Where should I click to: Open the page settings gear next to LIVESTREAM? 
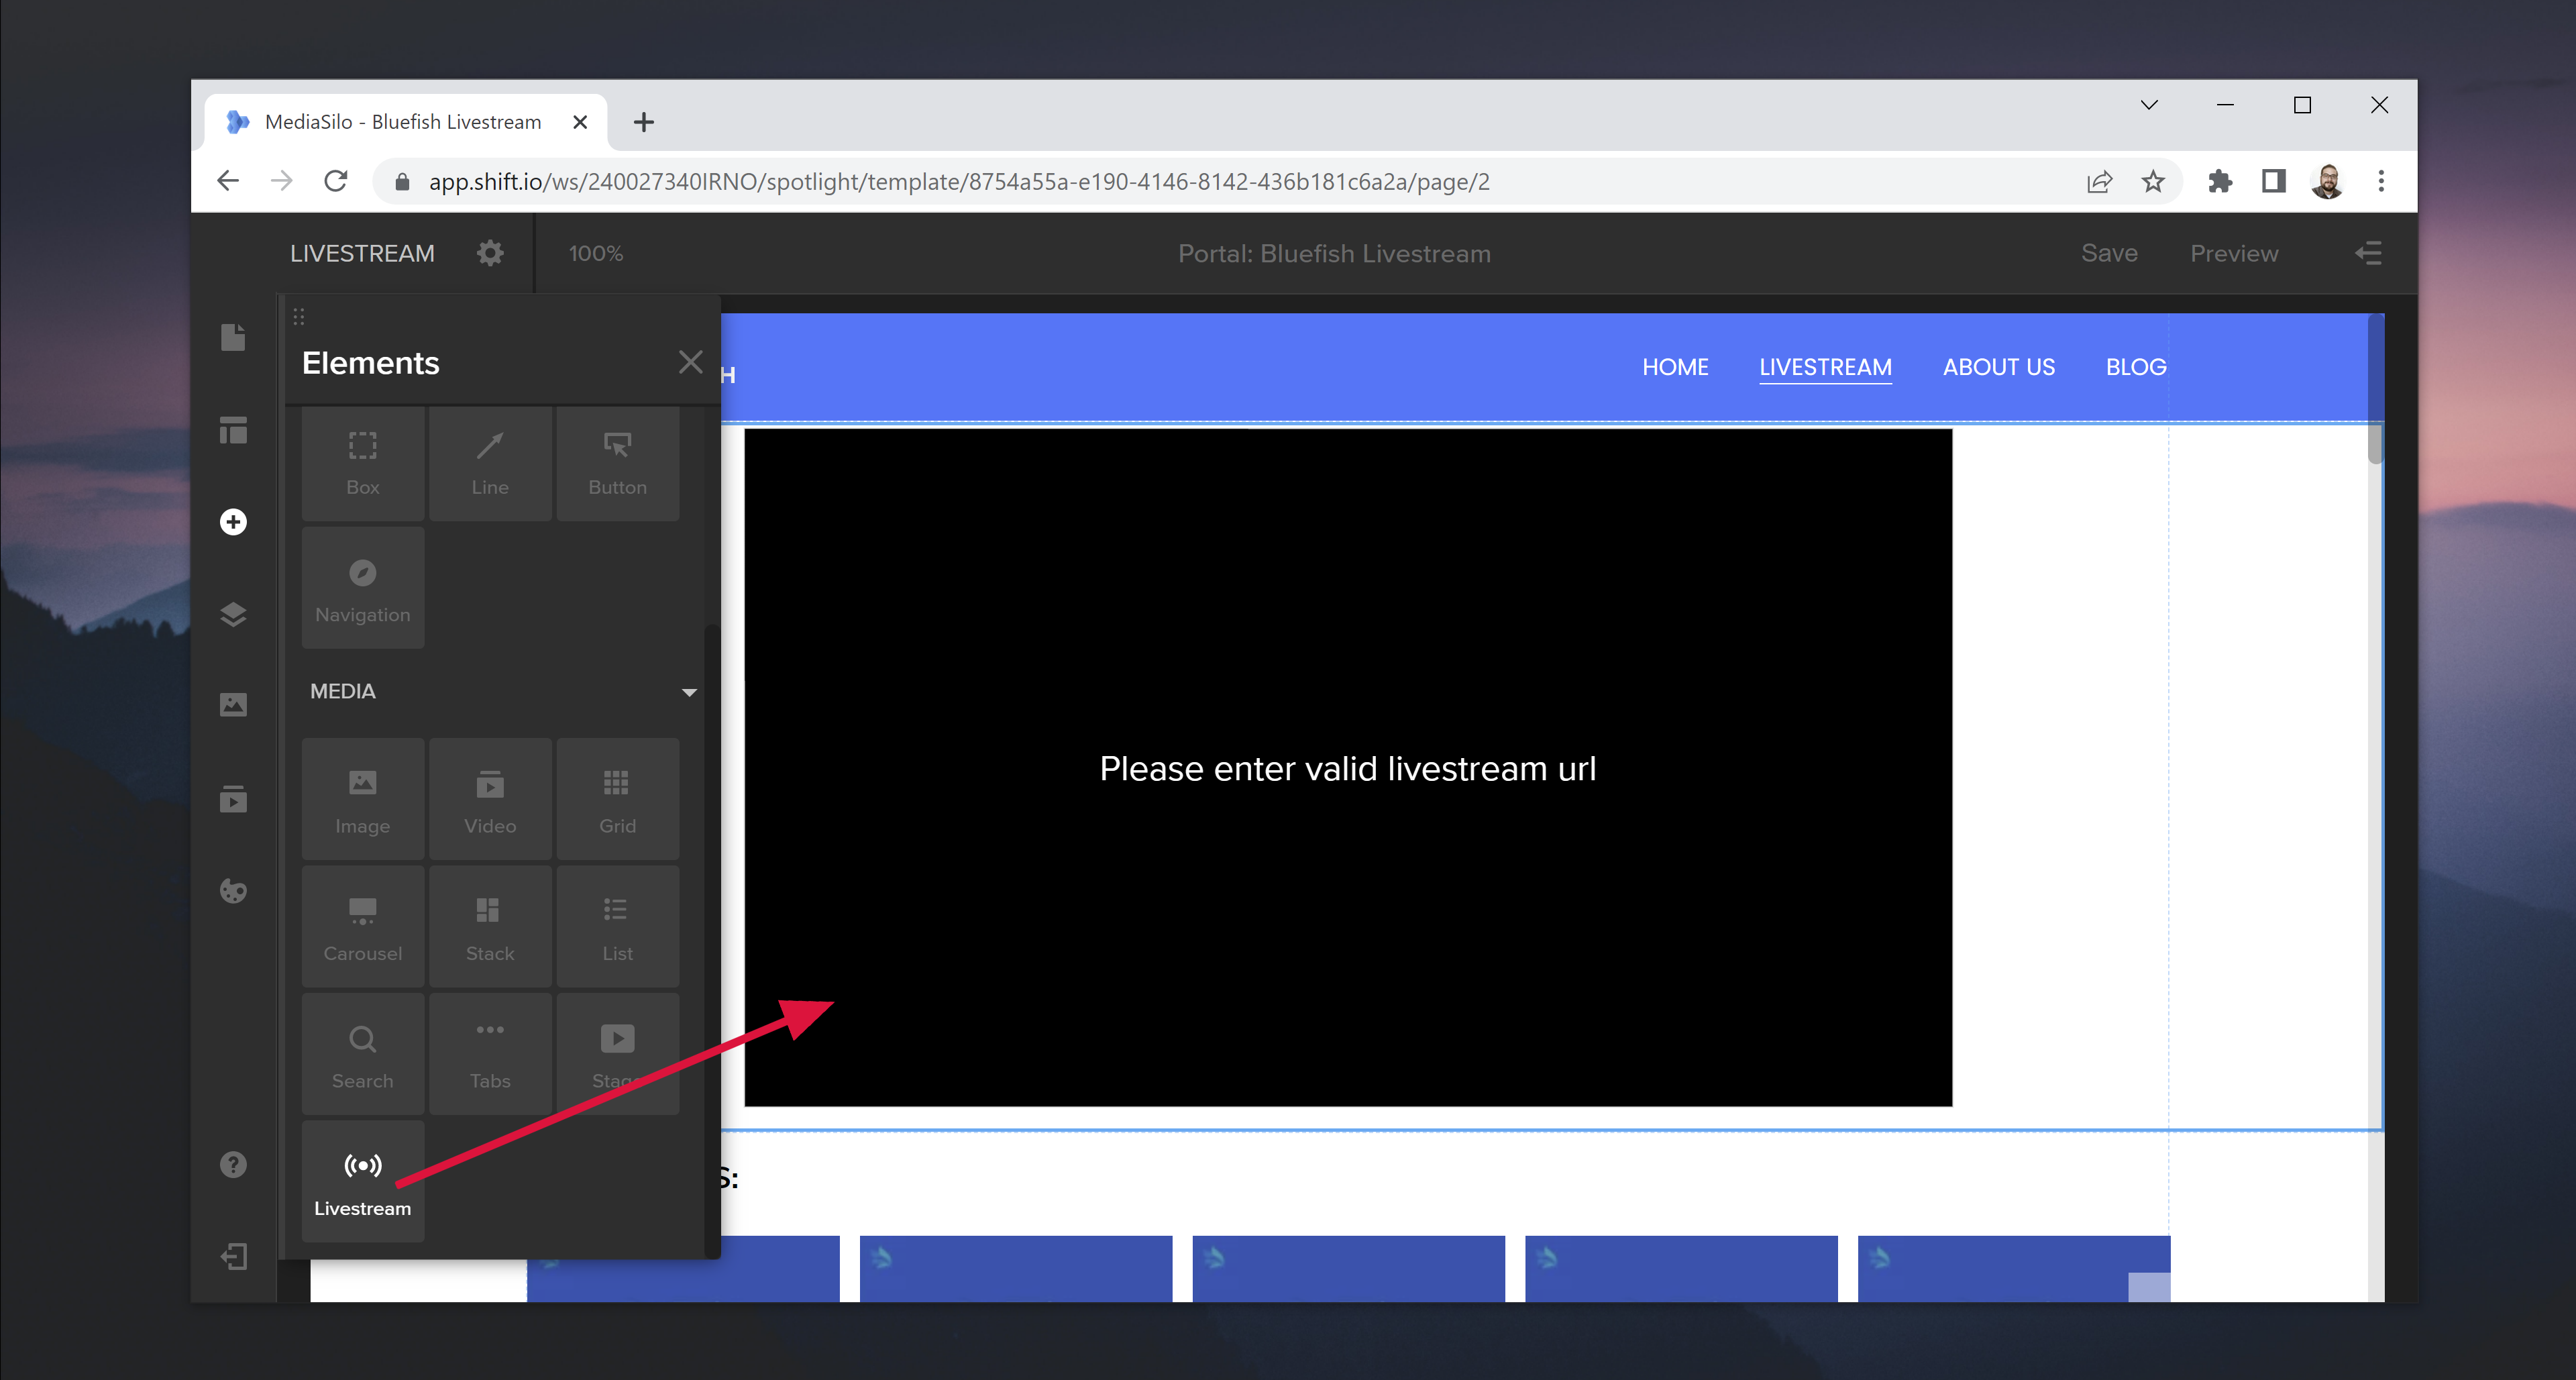[x=490, y=253]
